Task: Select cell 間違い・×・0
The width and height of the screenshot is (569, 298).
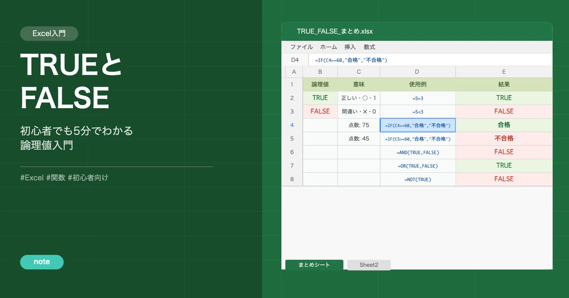Action: pyautogui.click(x=359, y=112)
